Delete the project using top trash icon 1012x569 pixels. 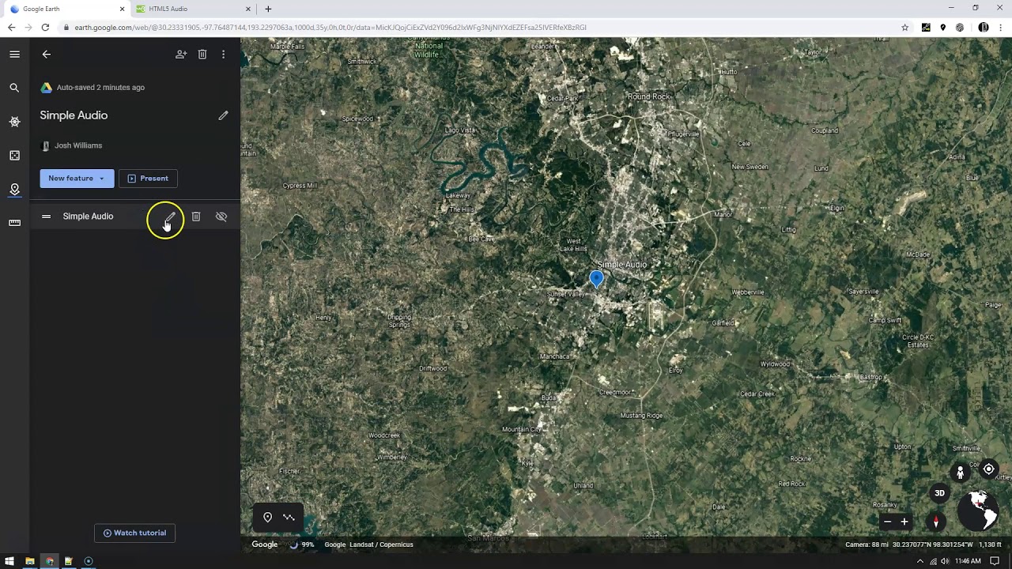(x=202, y=55)
